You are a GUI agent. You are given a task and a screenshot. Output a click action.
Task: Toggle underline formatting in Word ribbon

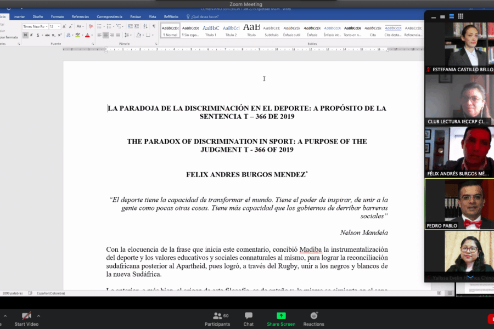click(x=38, y=35)
